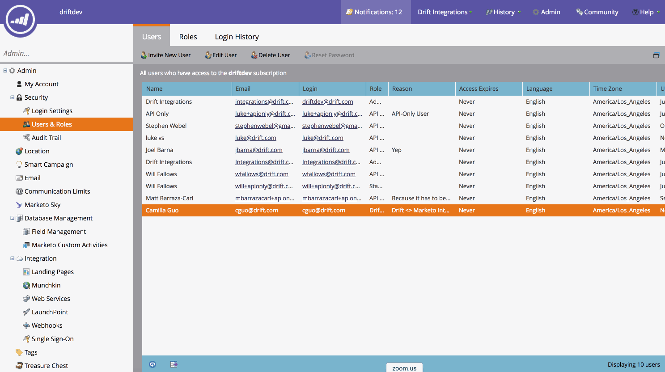The height and width of the screenshot is (372, 665).
Task: Open the Community menu item
Action: (597, 12)
